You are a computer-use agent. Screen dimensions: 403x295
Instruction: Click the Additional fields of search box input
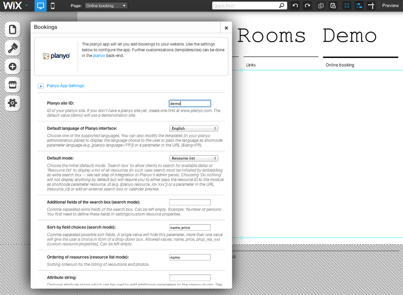(190, 203)
